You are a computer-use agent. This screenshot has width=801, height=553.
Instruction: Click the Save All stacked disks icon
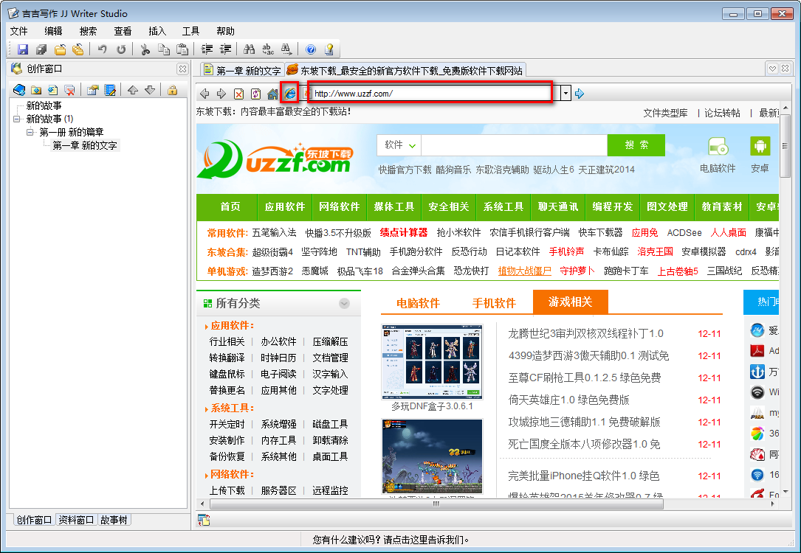tap(41, 49)
